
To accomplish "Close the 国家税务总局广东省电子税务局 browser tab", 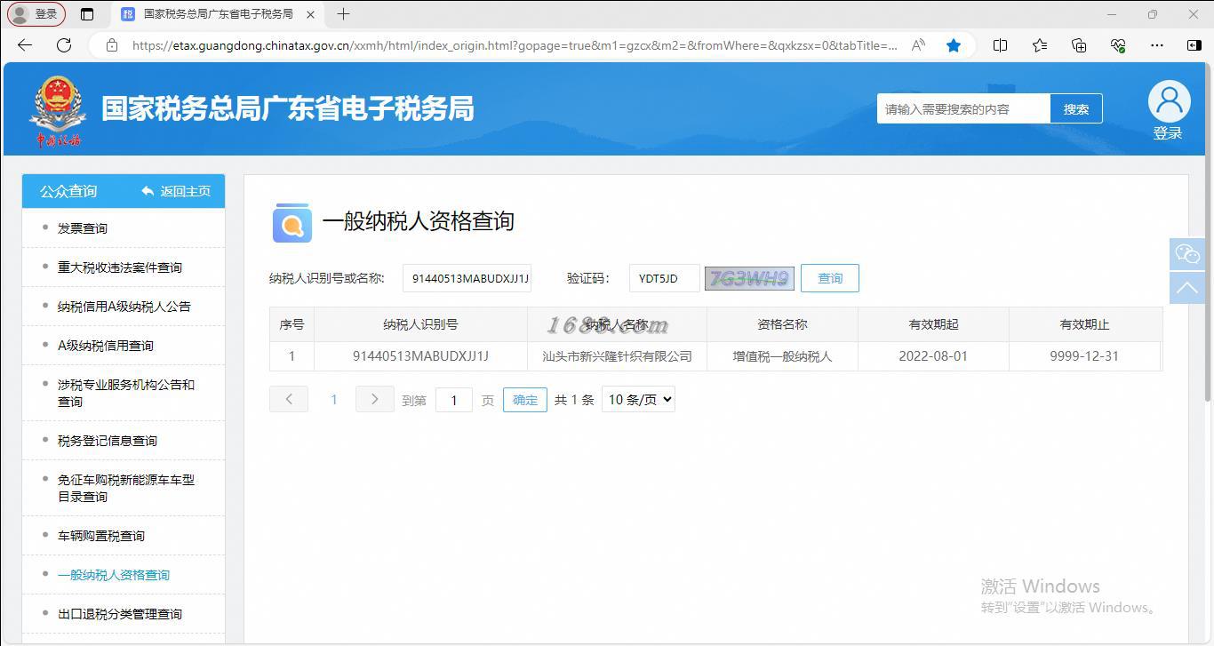I will [309, 14].
